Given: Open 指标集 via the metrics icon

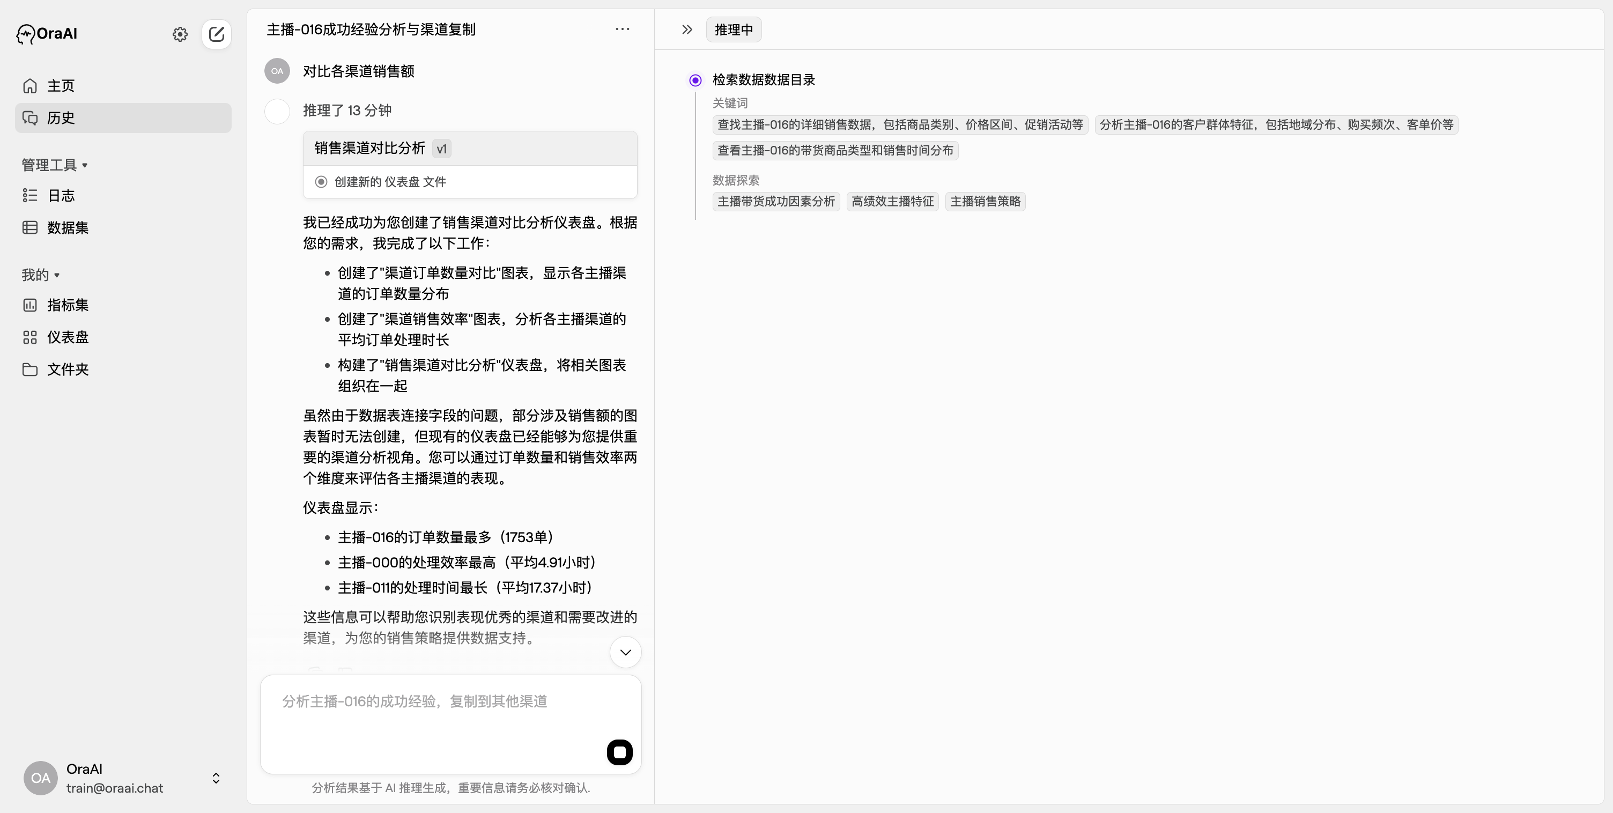Looking at the screenshot, I should click(29, 305).
